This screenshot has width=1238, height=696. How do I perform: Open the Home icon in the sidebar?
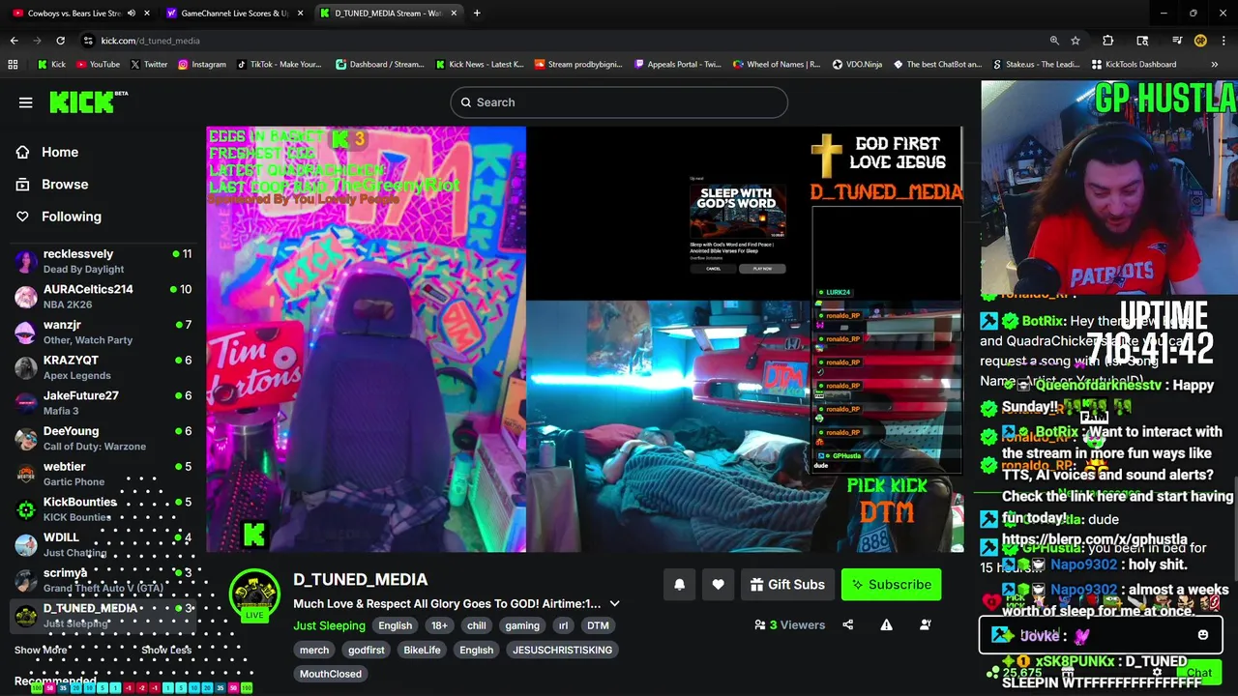pyautogui.click(x=22, y=152)
